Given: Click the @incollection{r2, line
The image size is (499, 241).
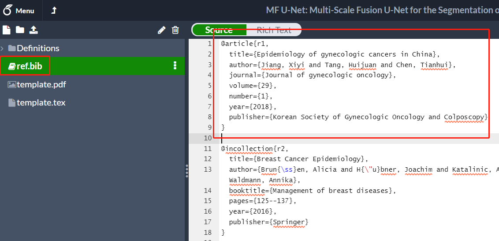Looking at the screenshot, I should click(255, 149).
